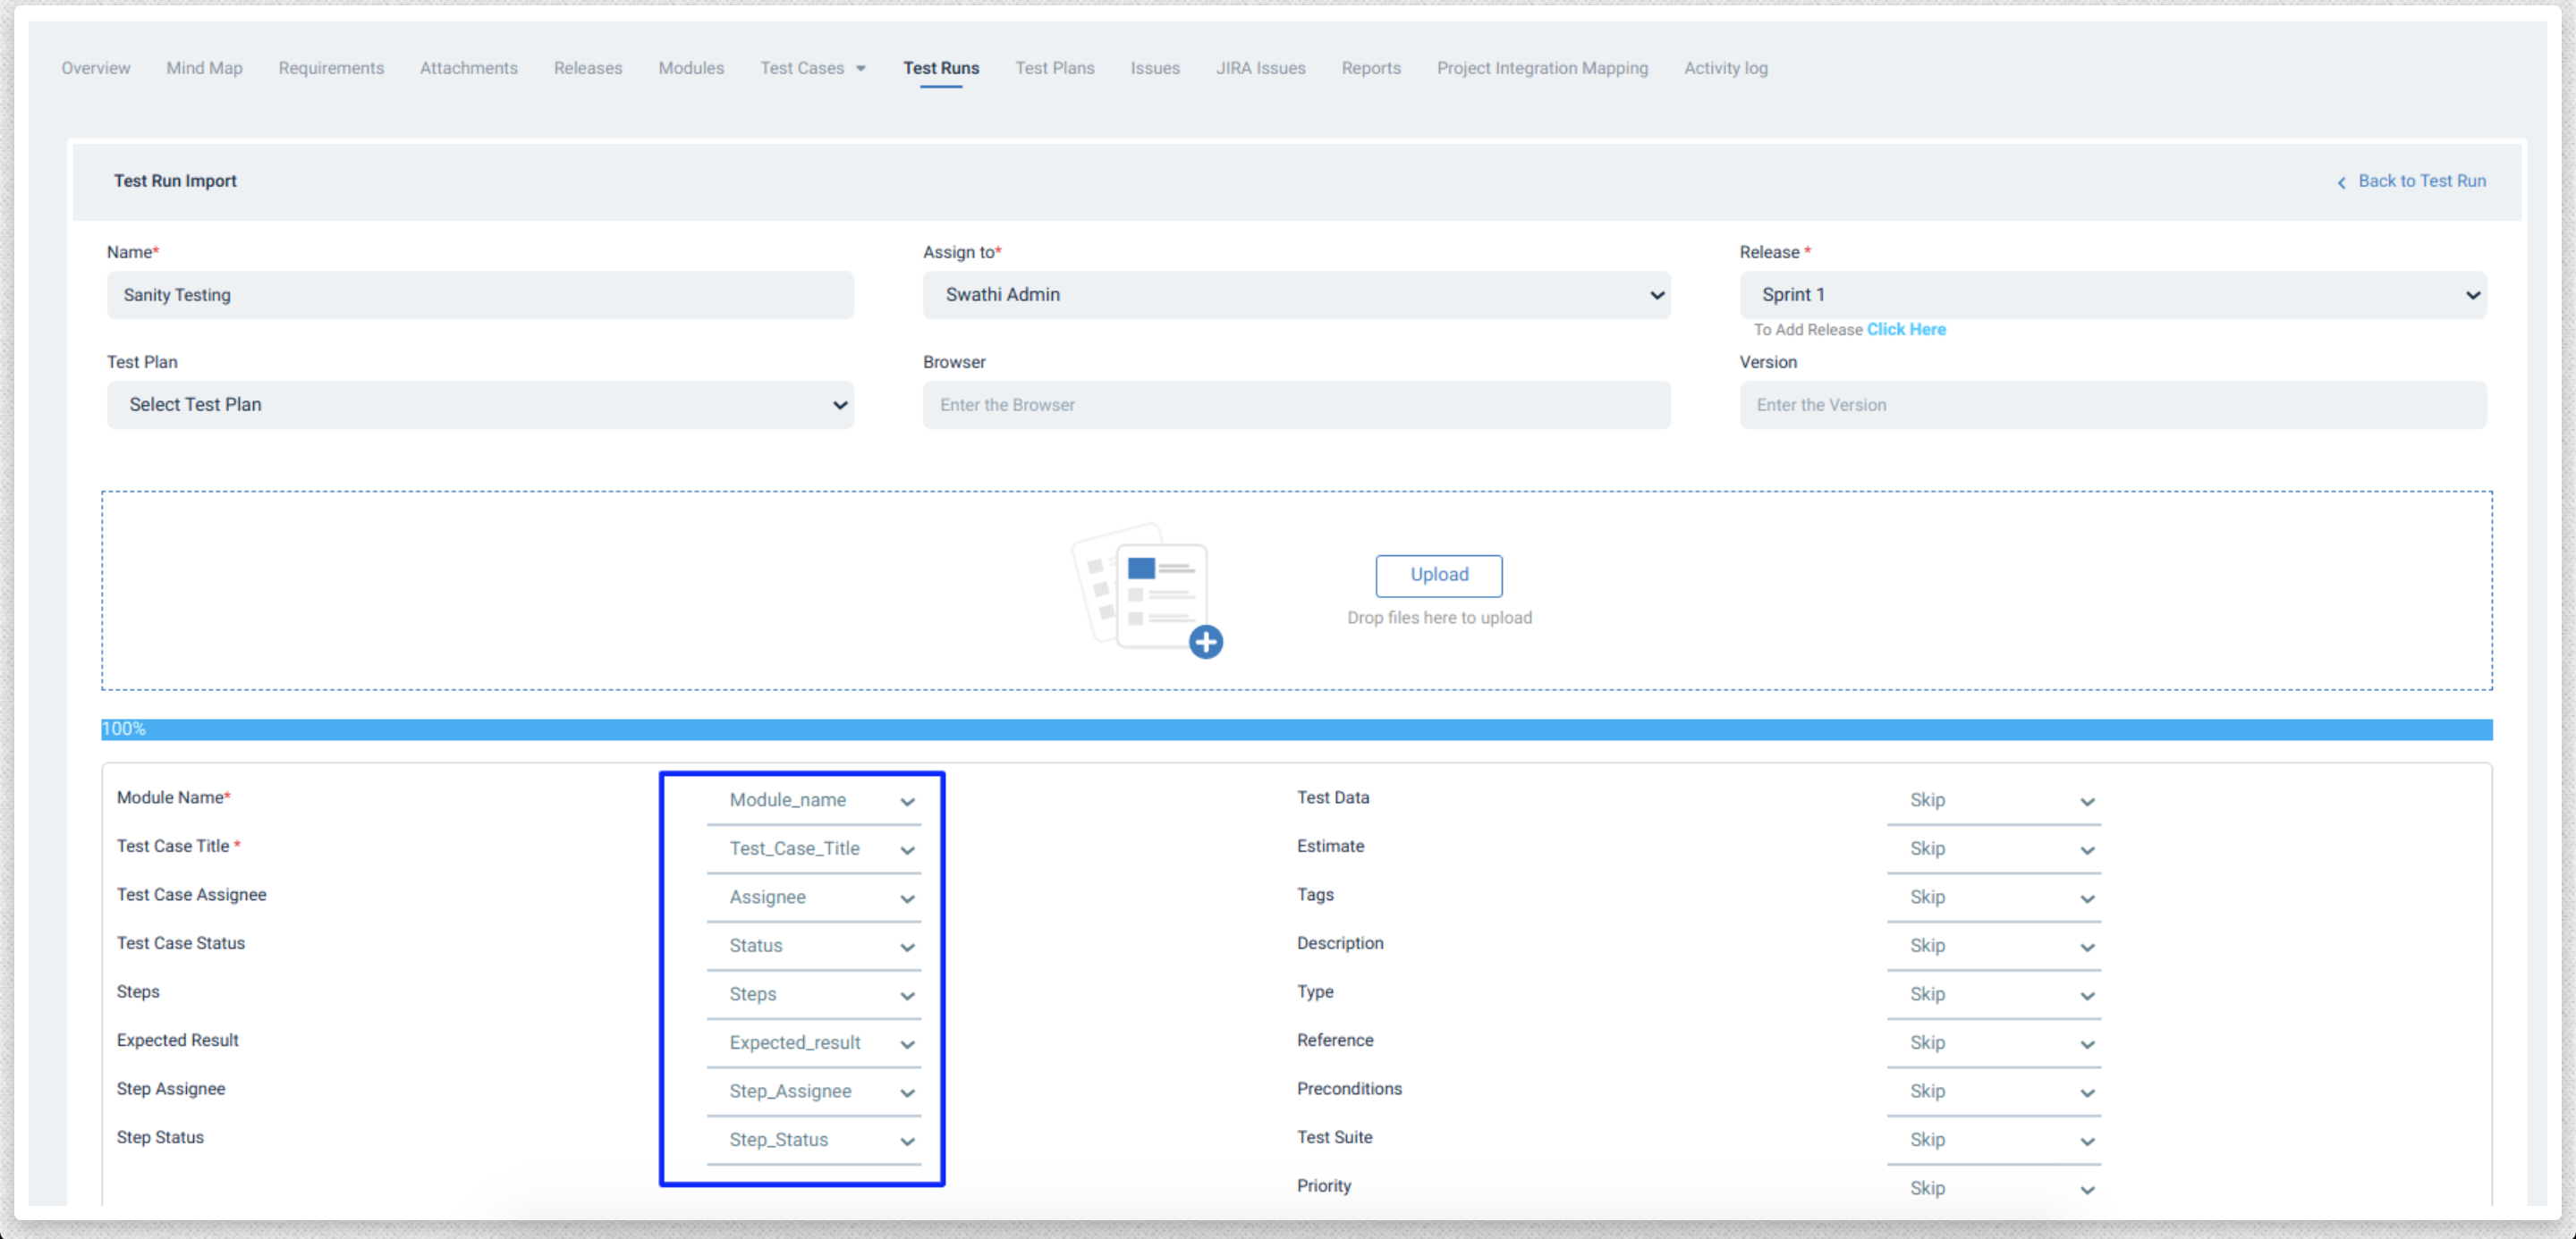
Task: Go to the Requirements tab
Action: 331,68
